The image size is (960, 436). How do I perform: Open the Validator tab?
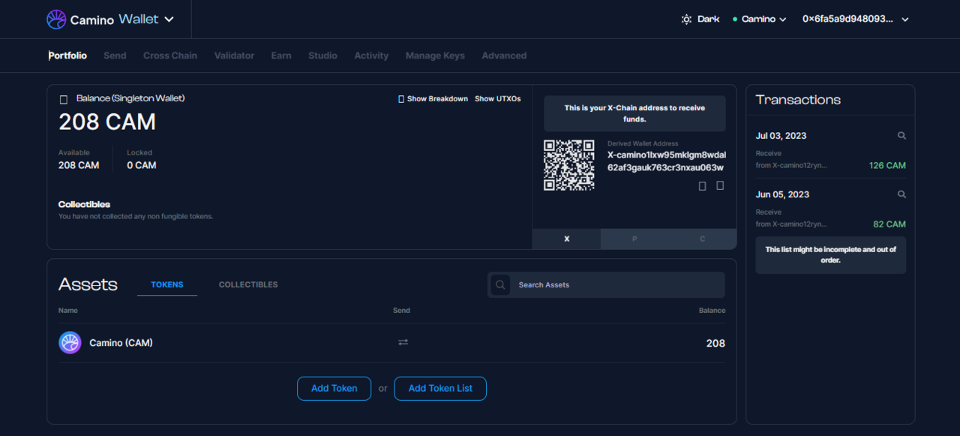point(234,56)
